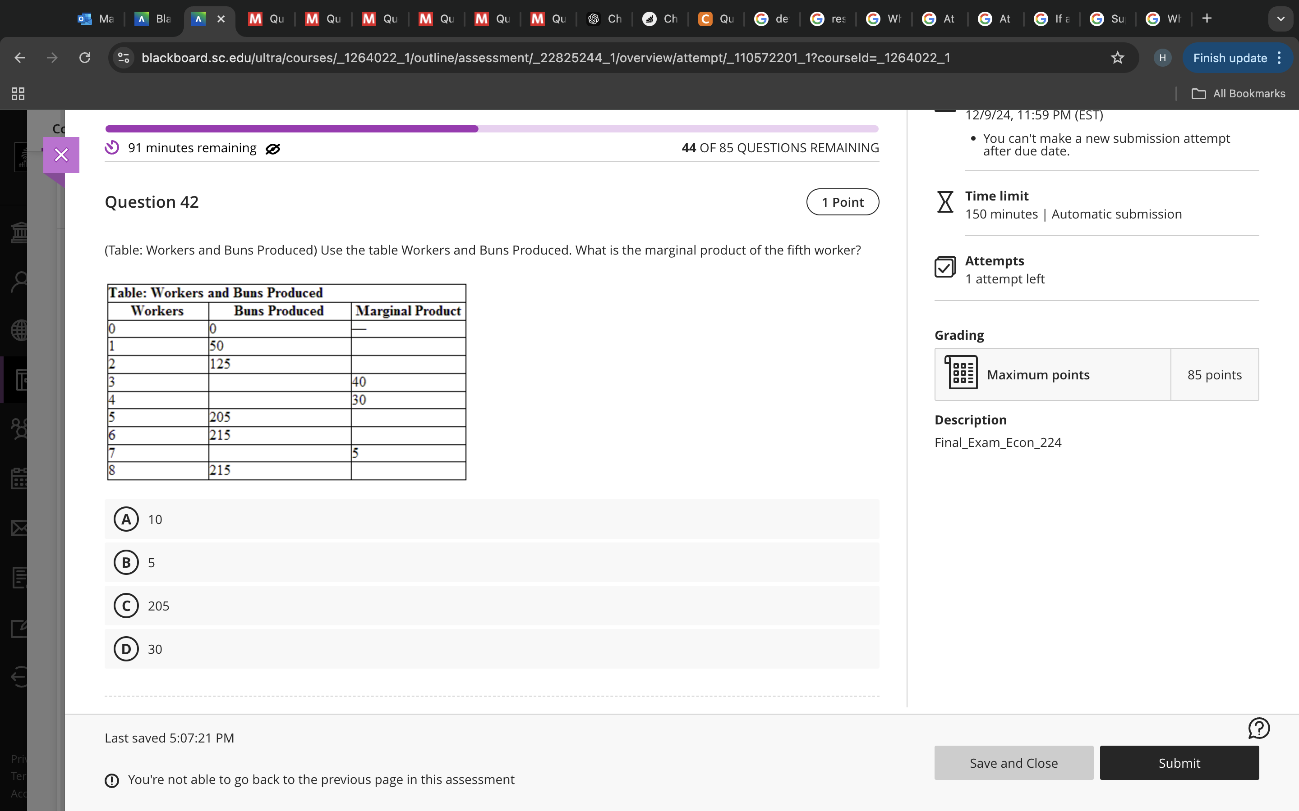Open new browser tab with plus
The image size is (1299, 811).
pos(1207,19)
